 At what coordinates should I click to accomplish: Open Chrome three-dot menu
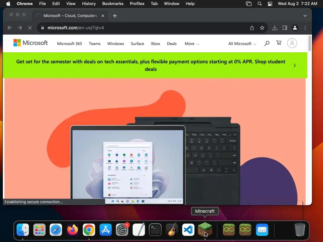[x=305, y=28]
